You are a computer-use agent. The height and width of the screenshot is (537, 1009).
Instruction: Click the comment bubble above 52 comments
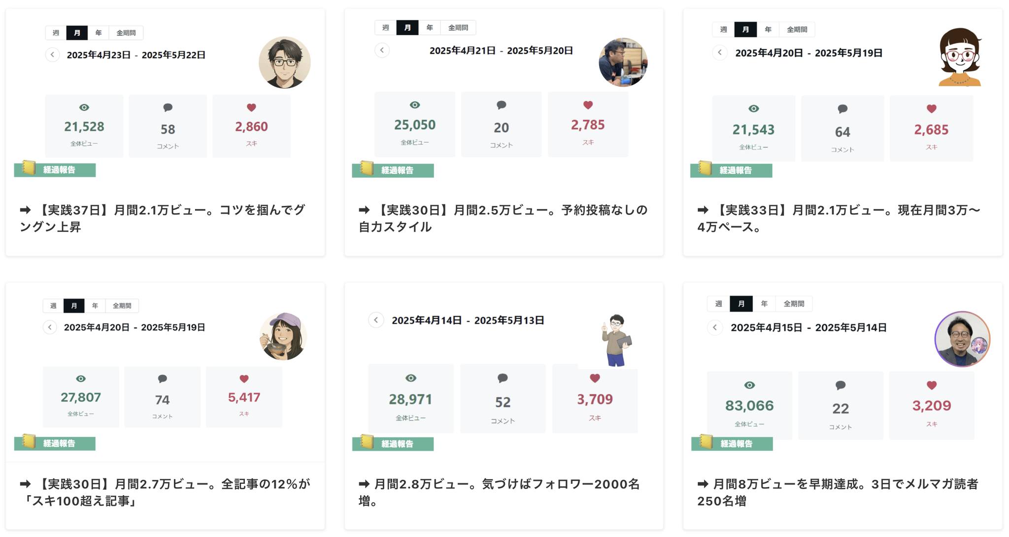[x=503, y=378]
